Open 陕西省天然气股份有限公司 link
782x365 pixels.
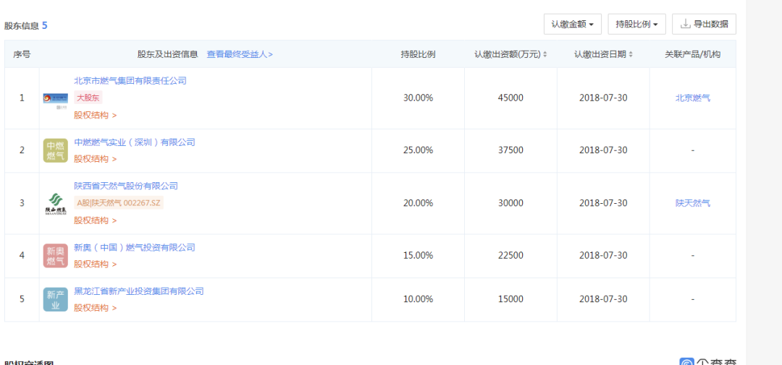(x=126, y=186)
